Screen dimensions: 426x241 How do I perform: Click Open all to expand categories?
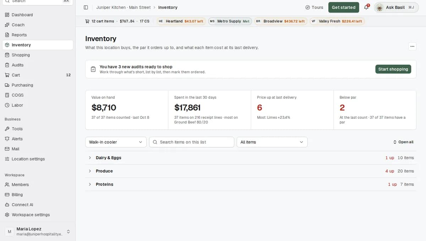403,142
